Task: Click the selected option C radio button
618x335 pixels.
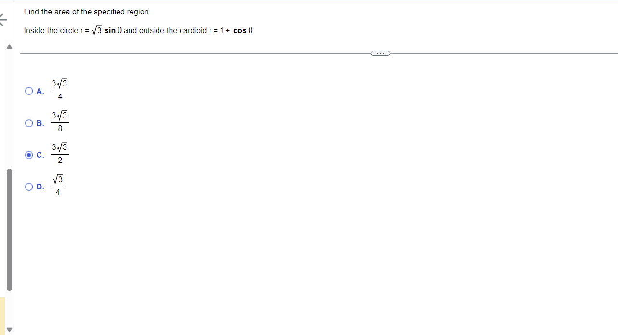Action: pos(29,155)
